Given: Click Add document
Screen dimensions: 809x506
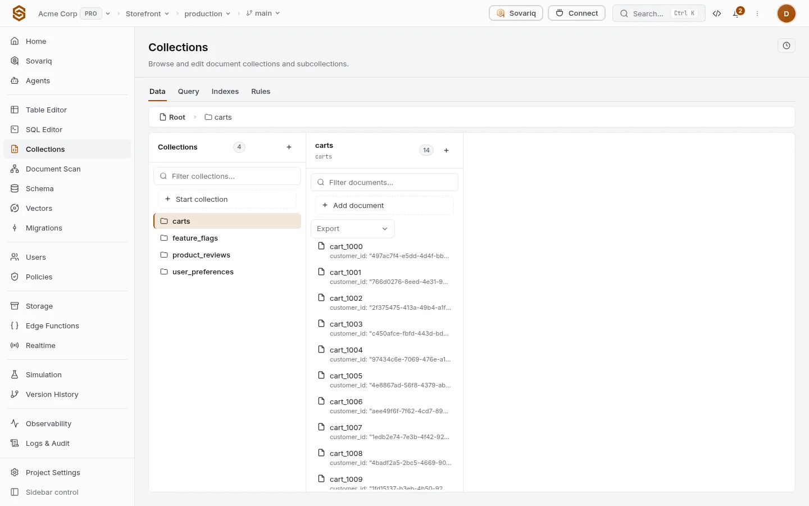Looking at the screenshot, I should [384, 206].
